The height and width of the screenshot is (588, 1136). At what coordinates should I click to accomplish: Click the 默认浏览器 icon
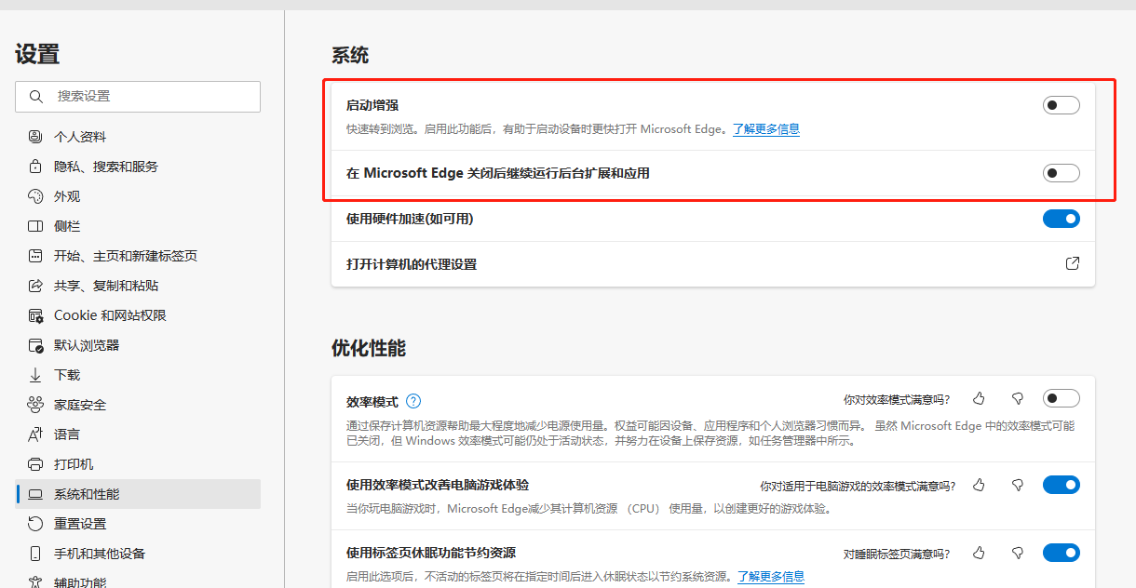35,345
